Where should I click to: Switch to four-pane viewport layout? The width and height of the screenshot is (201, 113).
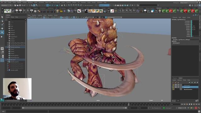click(2, 52)
